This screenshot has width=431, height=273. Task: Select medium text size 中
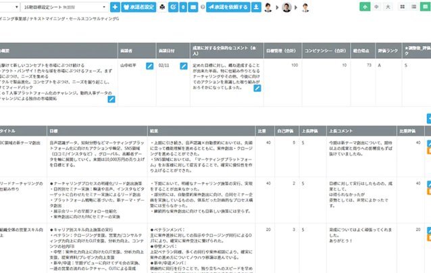pyautogui.click(x=376, y=7)
